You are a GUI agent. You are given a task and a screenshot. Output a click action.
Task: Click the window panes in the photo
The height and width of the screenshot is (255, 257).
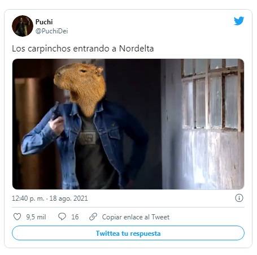point(212,95)
